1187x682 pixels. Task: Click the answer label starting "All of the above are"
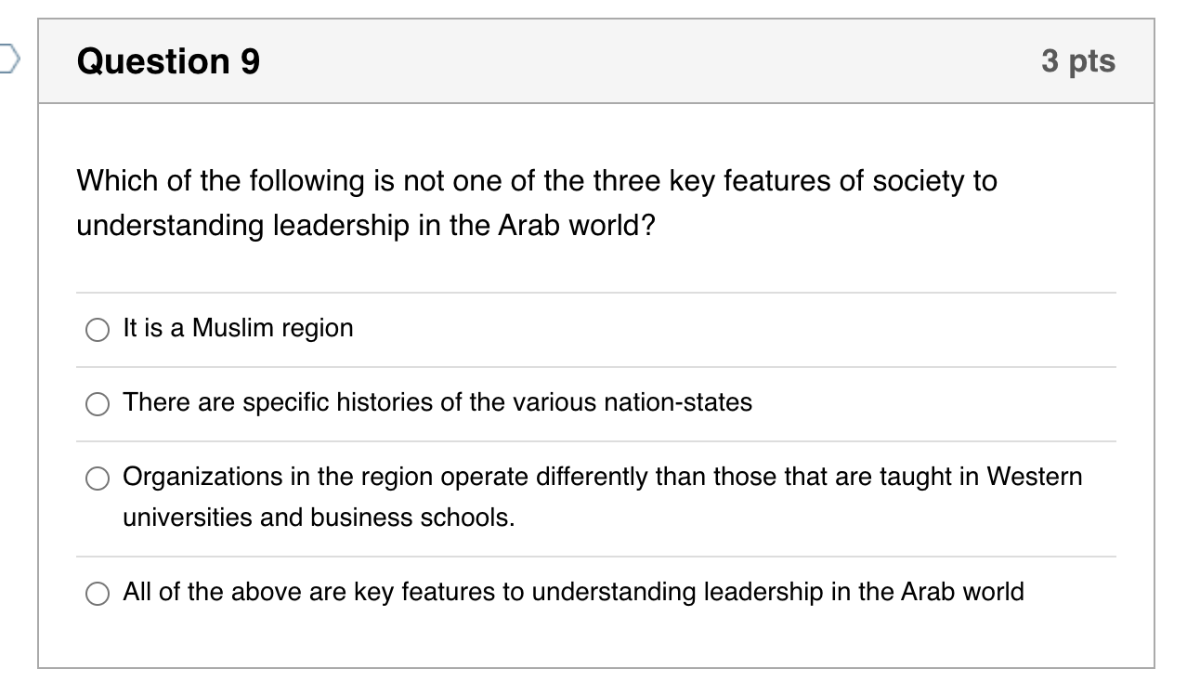573,592
